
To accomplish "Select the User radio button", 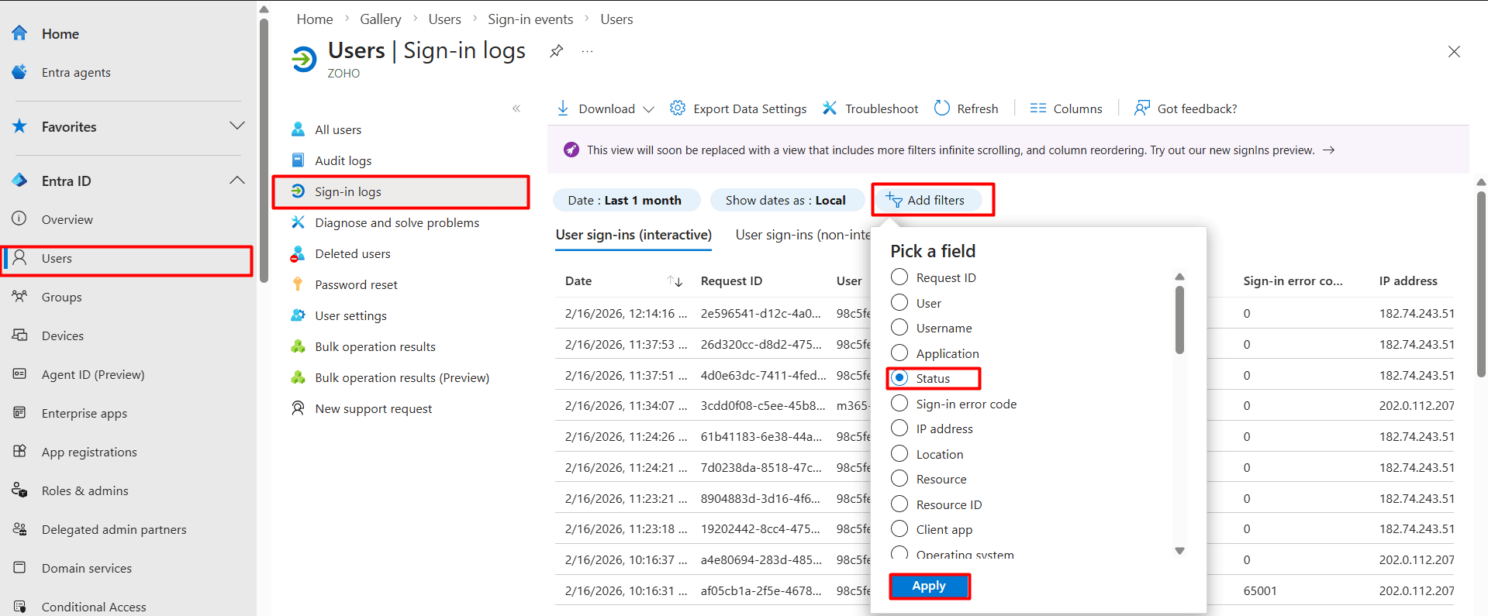I will [899, 302].
